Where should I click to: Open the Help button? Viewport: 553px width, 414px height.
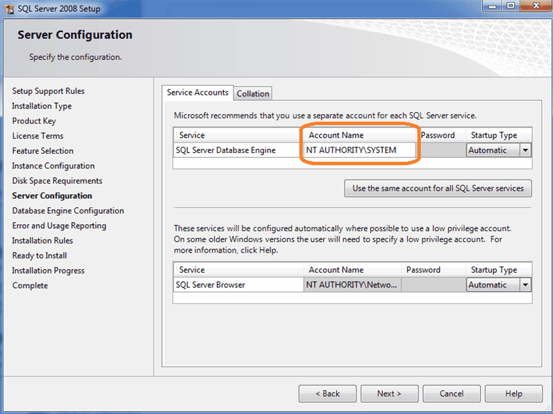513,394
